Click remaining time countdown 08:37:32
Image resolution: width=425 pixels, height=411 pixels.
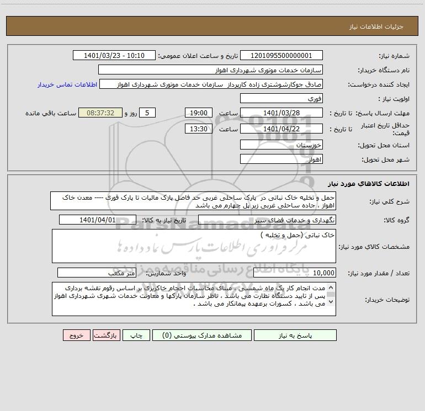100,113
